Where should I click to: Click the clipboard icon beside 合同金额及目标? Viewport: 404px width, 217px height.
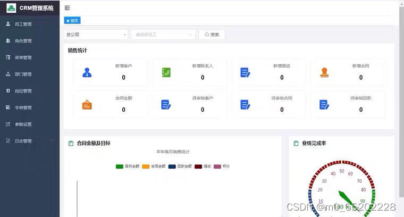(71, 143)
